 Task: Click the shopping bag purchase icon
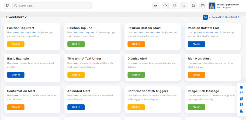coord(241,111)
